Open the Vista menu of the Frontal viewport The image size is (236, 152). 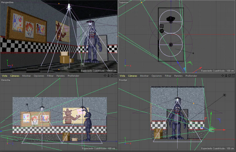122,76
